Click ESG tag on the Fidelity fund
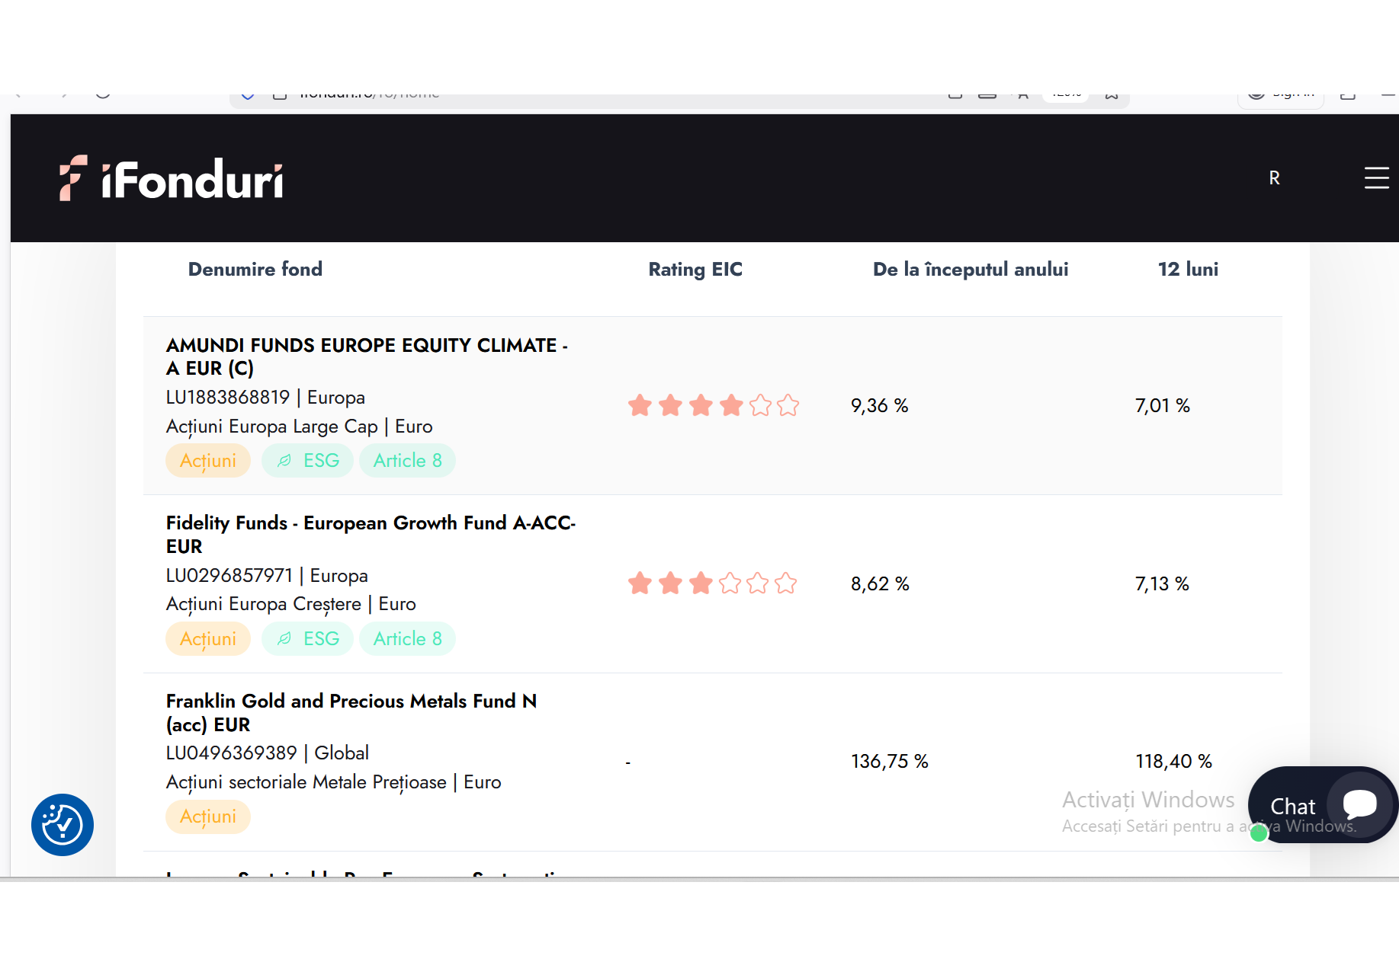 click(308, 639)
